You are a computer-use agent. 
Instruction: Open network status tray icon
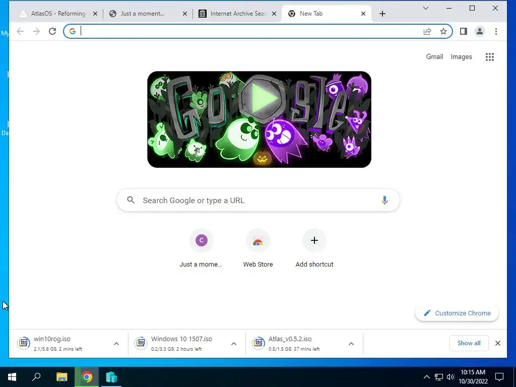coord(439,377)
